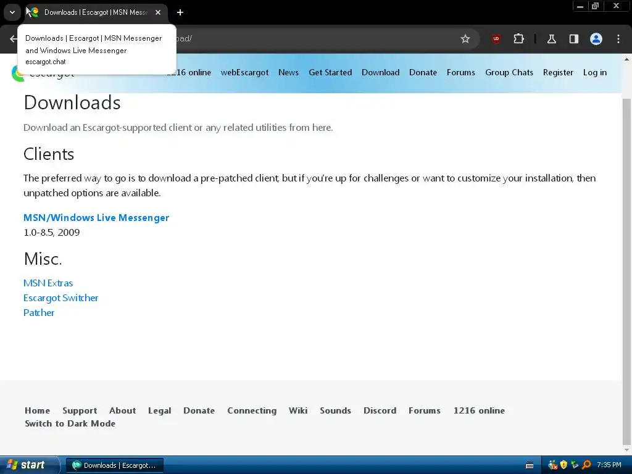Screen dimensions: 632x474
Task: Click the scrollbar down arrow
Action: pos(626,450)
